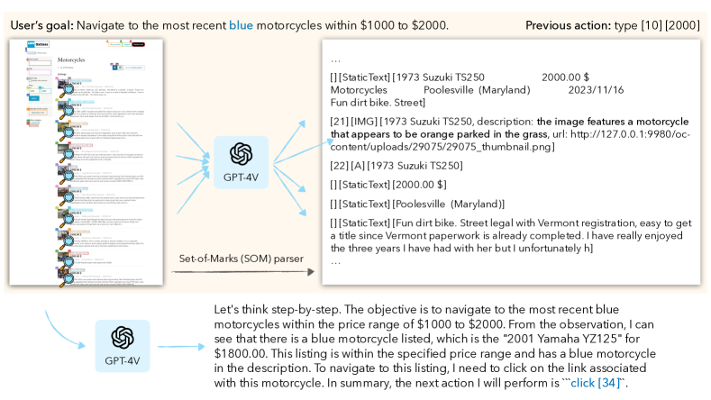Click the blue Apply filter button

tap(34, 98)
